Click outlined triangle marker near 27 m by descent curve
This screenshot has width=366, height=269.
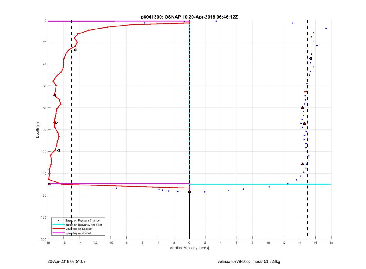75,50
